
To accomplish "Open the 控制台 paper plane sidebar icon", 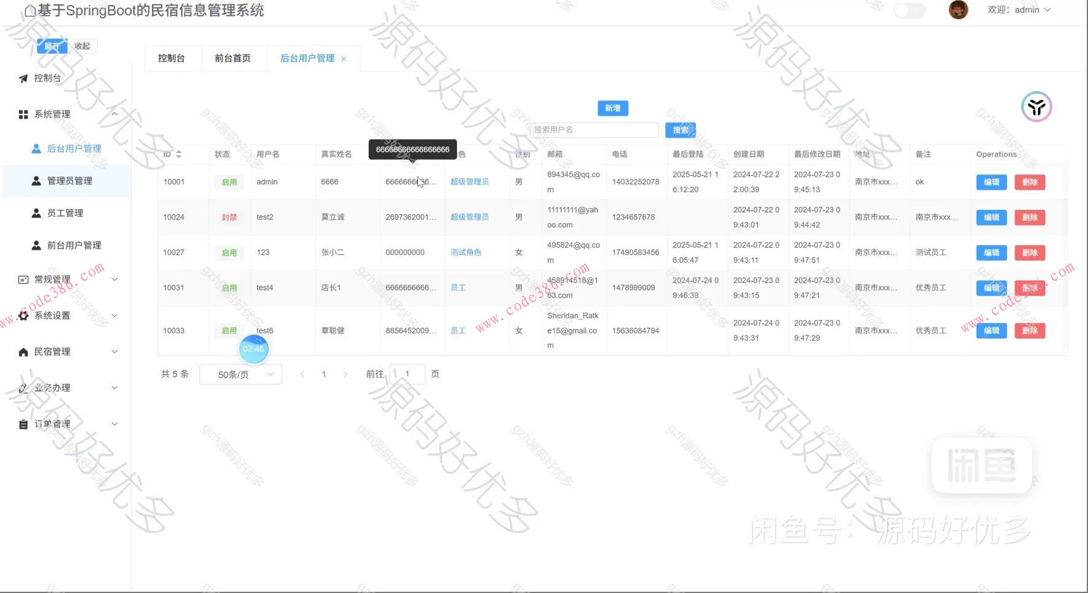I will pos(23,78).
